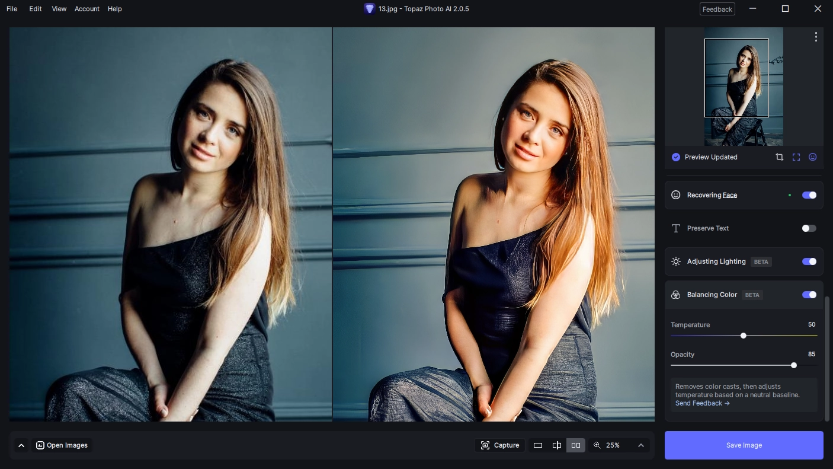Toggle Recovering Face switch off
The image size is (833, 469).
click(x=809, y=195)
